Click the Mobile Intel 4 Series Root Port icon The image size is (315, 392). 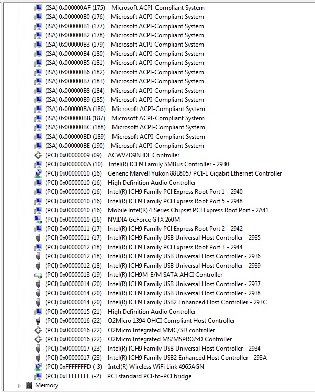pos(38,210)
